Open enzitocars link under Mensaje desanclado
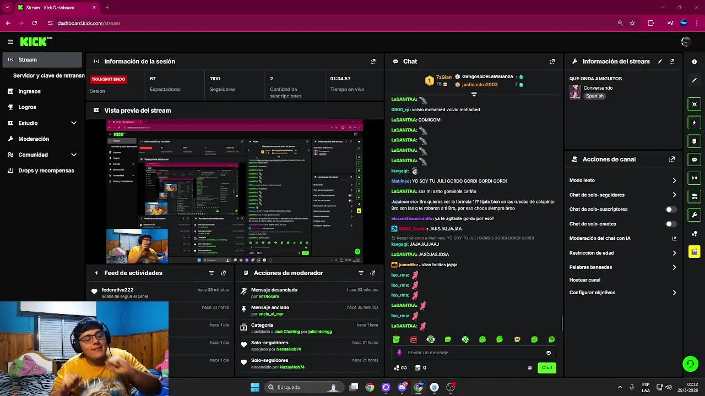The width and height of the screenshot is (705, 396). click(x=269, y=296)
